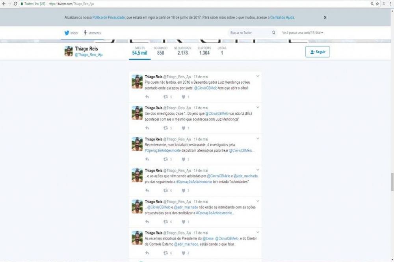This screenshot has width=394, height=262.
Task: Open options chevron on 'não estão se intimidando' tweet
Action: (x=258, y=201)
